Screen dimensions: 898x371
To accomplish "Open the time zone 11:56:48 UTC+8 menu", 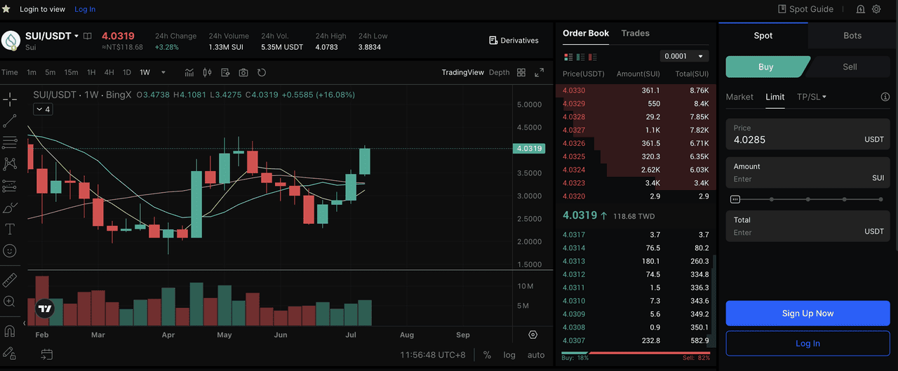I will (x=433, y=355).
